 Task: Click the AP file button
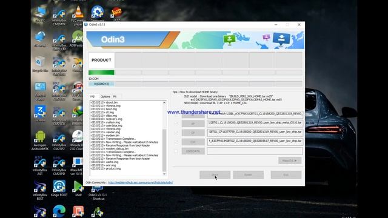[x=193, y=124]
